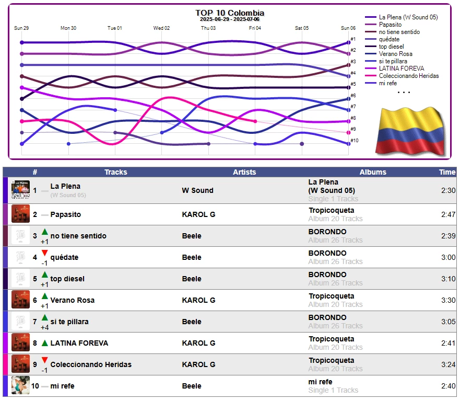The width and height of the screenshot is (460, 400).
Task: Open Beele artist in quédate row
Action: click(192, 257)
